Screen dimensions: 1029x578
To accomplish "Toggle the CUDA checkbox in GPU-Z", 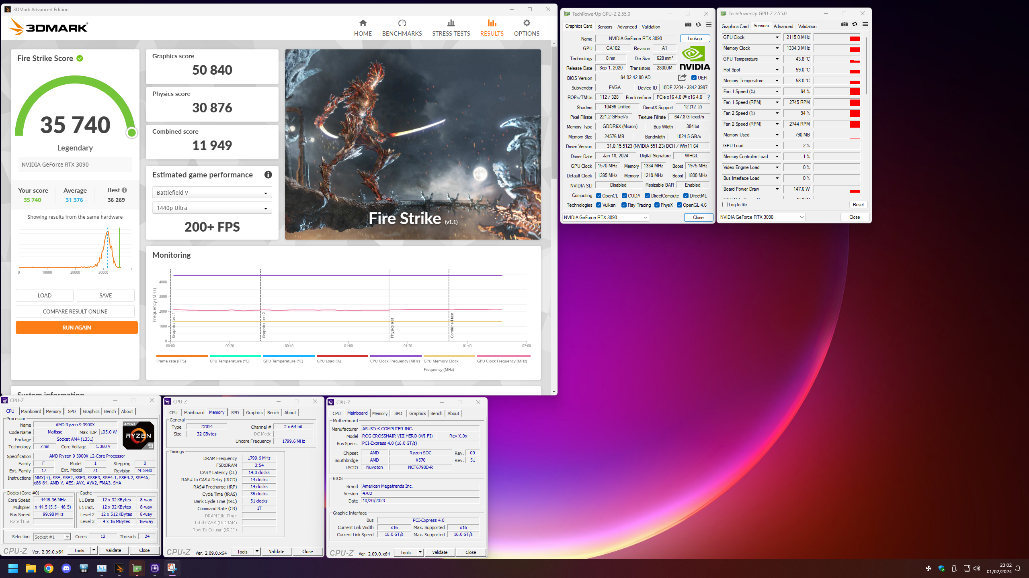I will tap(625, 196).
